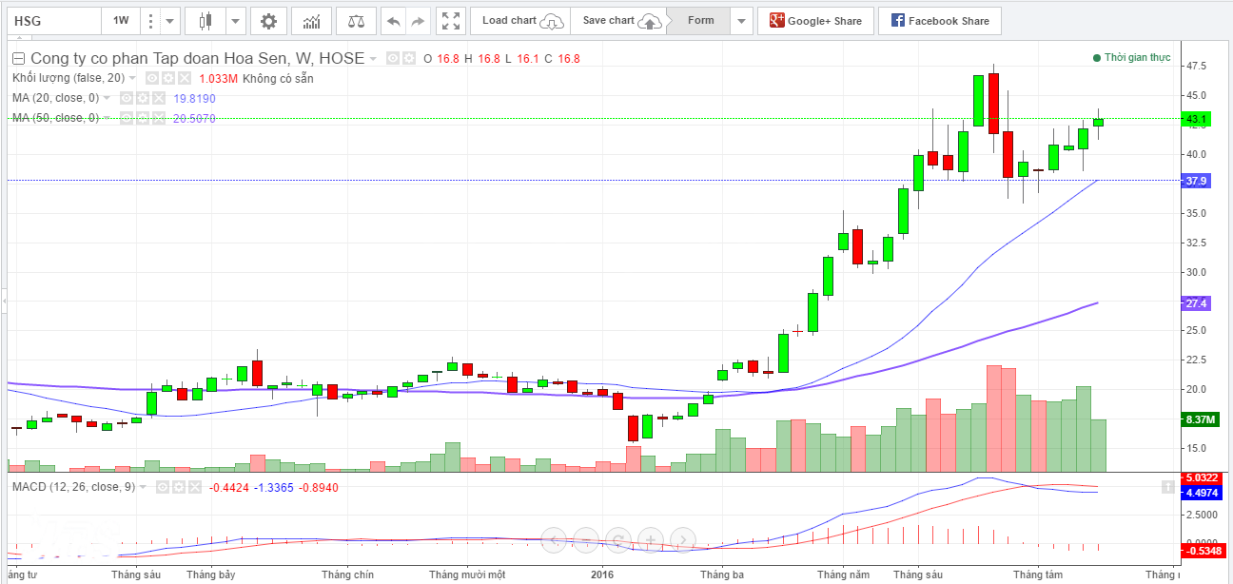Click the Tháng mười một time axis label
1233x584 pixels.
[x=467, y=574]
